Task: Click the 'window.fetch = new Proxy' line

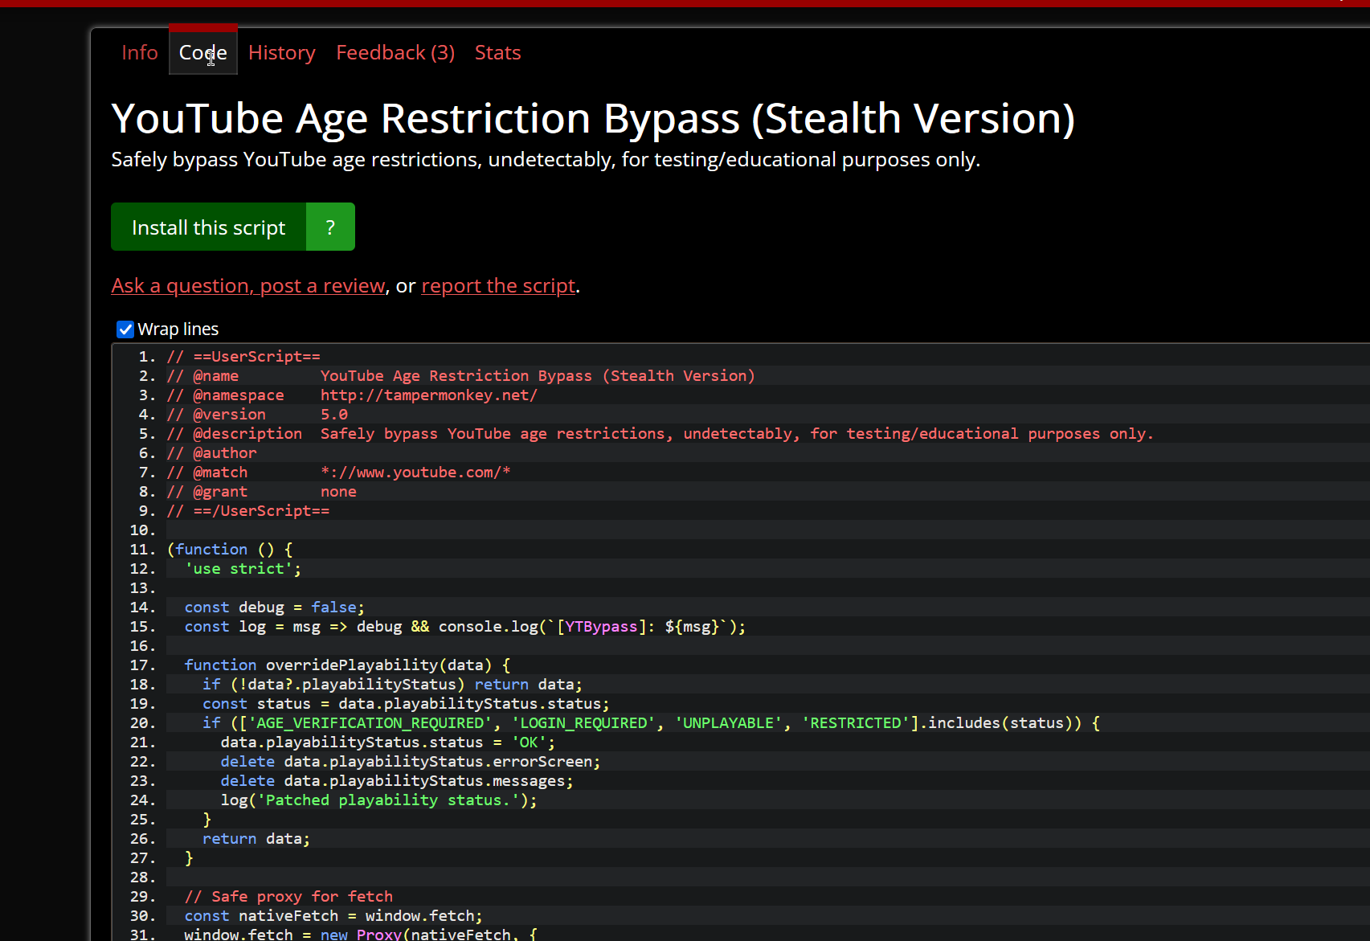Action: click(x=361, y=934)
